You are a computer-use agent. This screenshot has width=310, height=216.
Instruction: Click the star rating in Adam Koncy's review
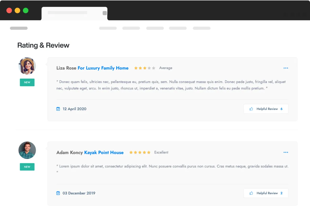(140, 152)
